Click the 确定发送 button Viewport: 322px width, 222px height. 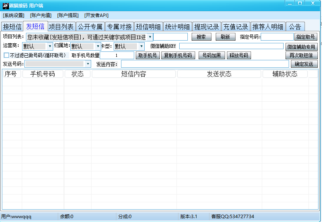(x=304, y=64)
